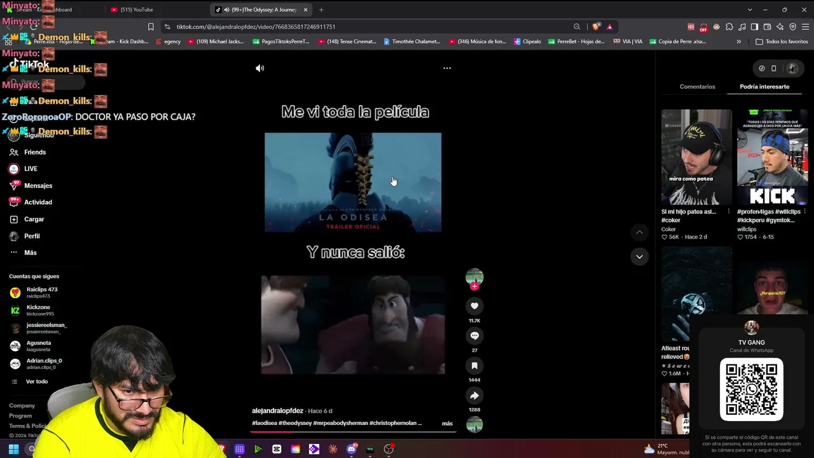Viewport: 814px width, 458px height.
Task: Save the video with the bookmark icon
Action: pyautogui.click(x=474, y=365)
